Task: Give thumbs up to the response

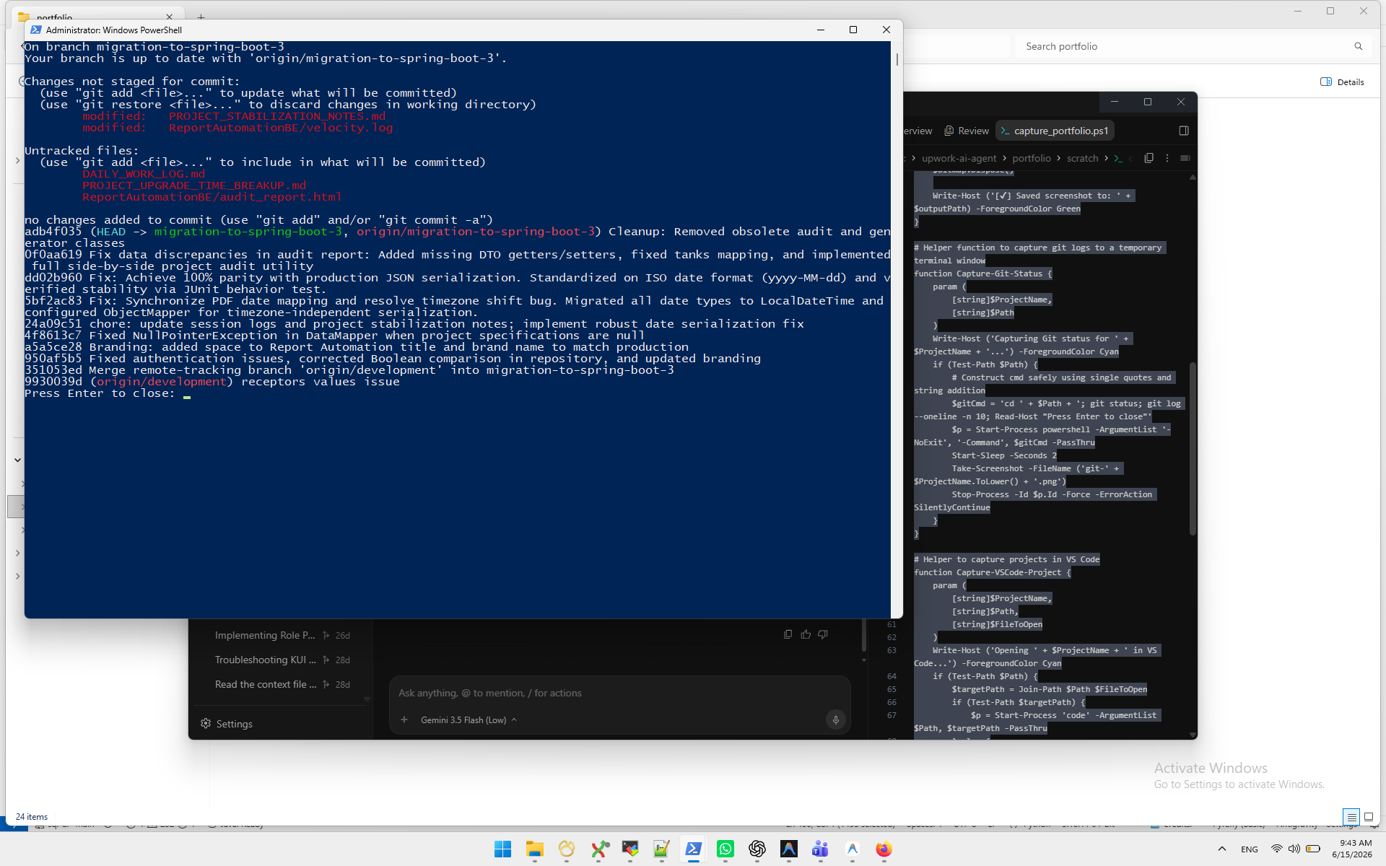Action: (806, 634)
